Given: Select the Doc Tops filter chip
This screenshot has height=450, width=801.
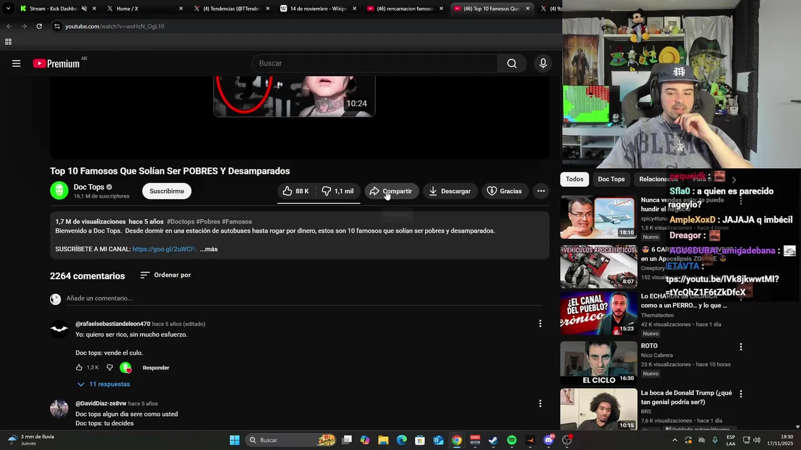Looking at the screenshot, I should click(611, 179).
